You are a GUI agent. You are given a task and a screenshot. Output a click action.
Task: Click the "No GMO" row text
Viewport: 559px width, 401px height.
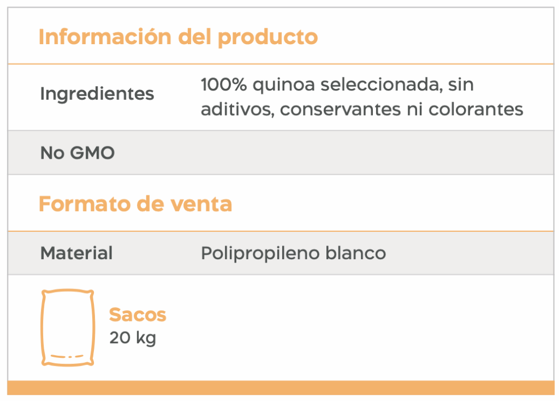click(78, 153)
